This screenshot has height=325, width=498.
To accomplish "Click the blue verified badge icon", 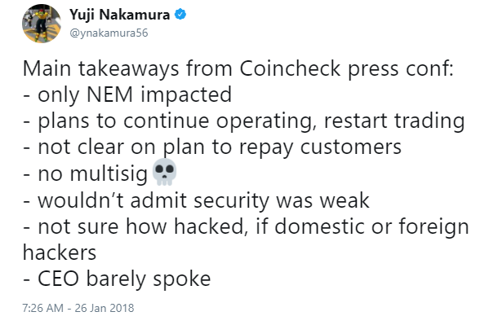I will pyautogui.click(x=180, y=15).
